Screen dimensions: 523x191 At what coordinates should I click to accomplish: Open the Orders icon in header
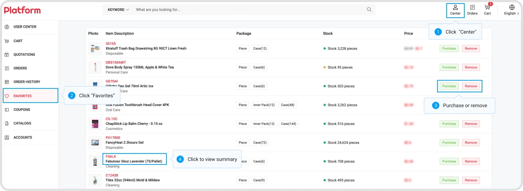pyautogui.click(x=472, y=7)
